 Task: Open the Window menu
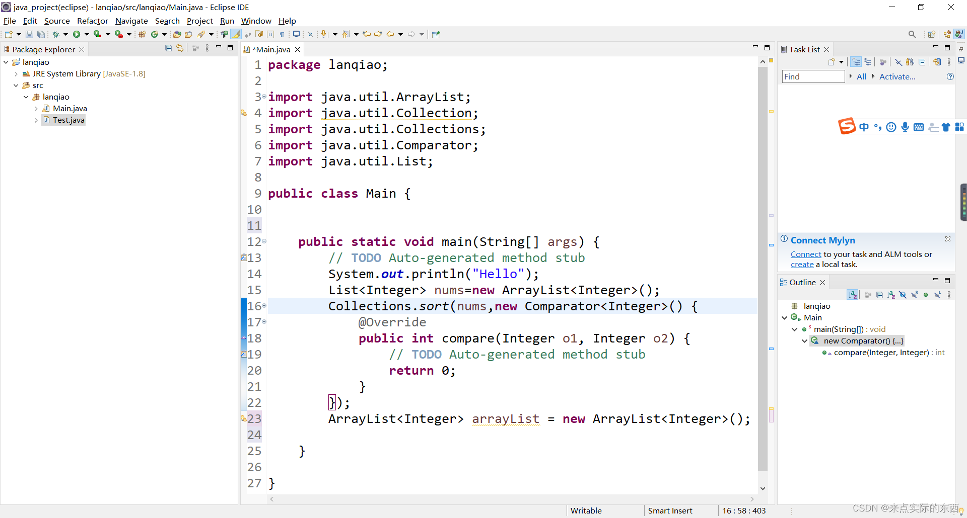pos(256,21)
